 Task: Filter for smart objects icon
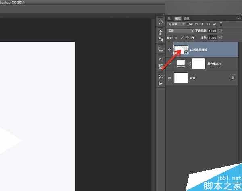pos(215,24)
